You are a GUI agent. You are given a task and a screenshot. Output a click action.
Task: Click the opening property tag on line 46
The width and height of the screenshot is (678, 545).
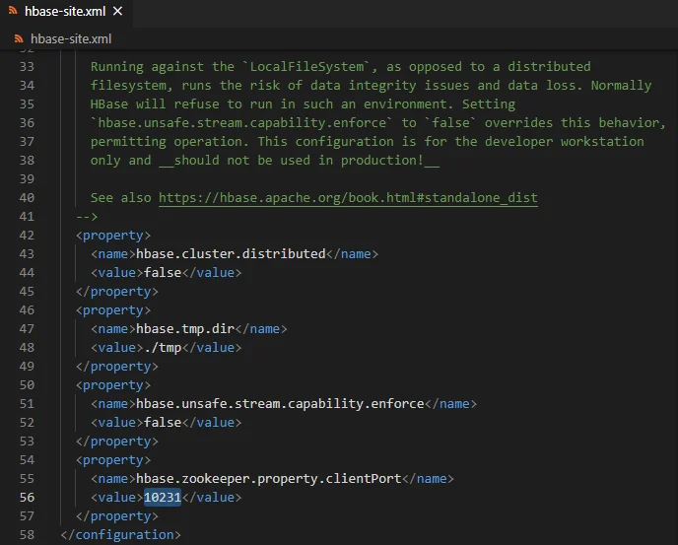pyautogui.click(x=113, y=309)
